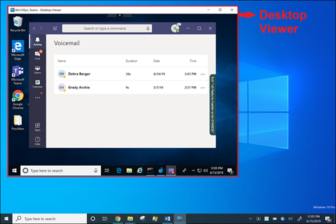336x224 pixels.
Task: Open Chat in the Teams sidebar
Action: 38,54
